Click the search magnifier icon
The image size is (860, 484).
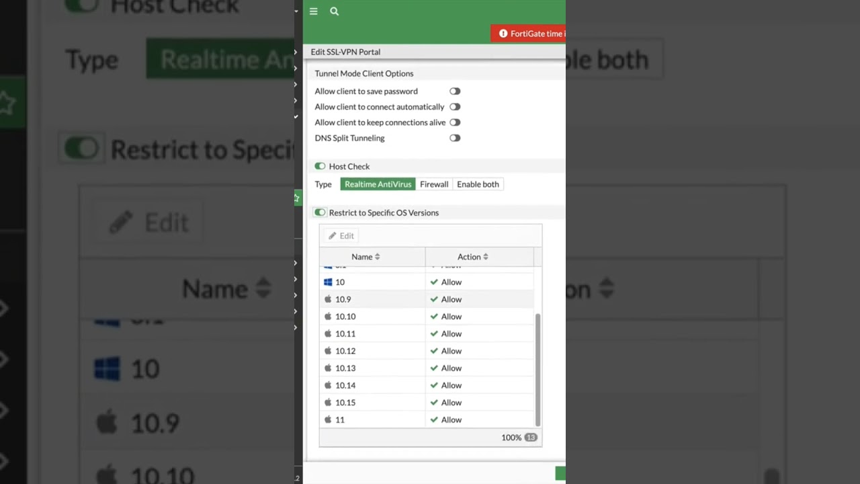point(334,11)
